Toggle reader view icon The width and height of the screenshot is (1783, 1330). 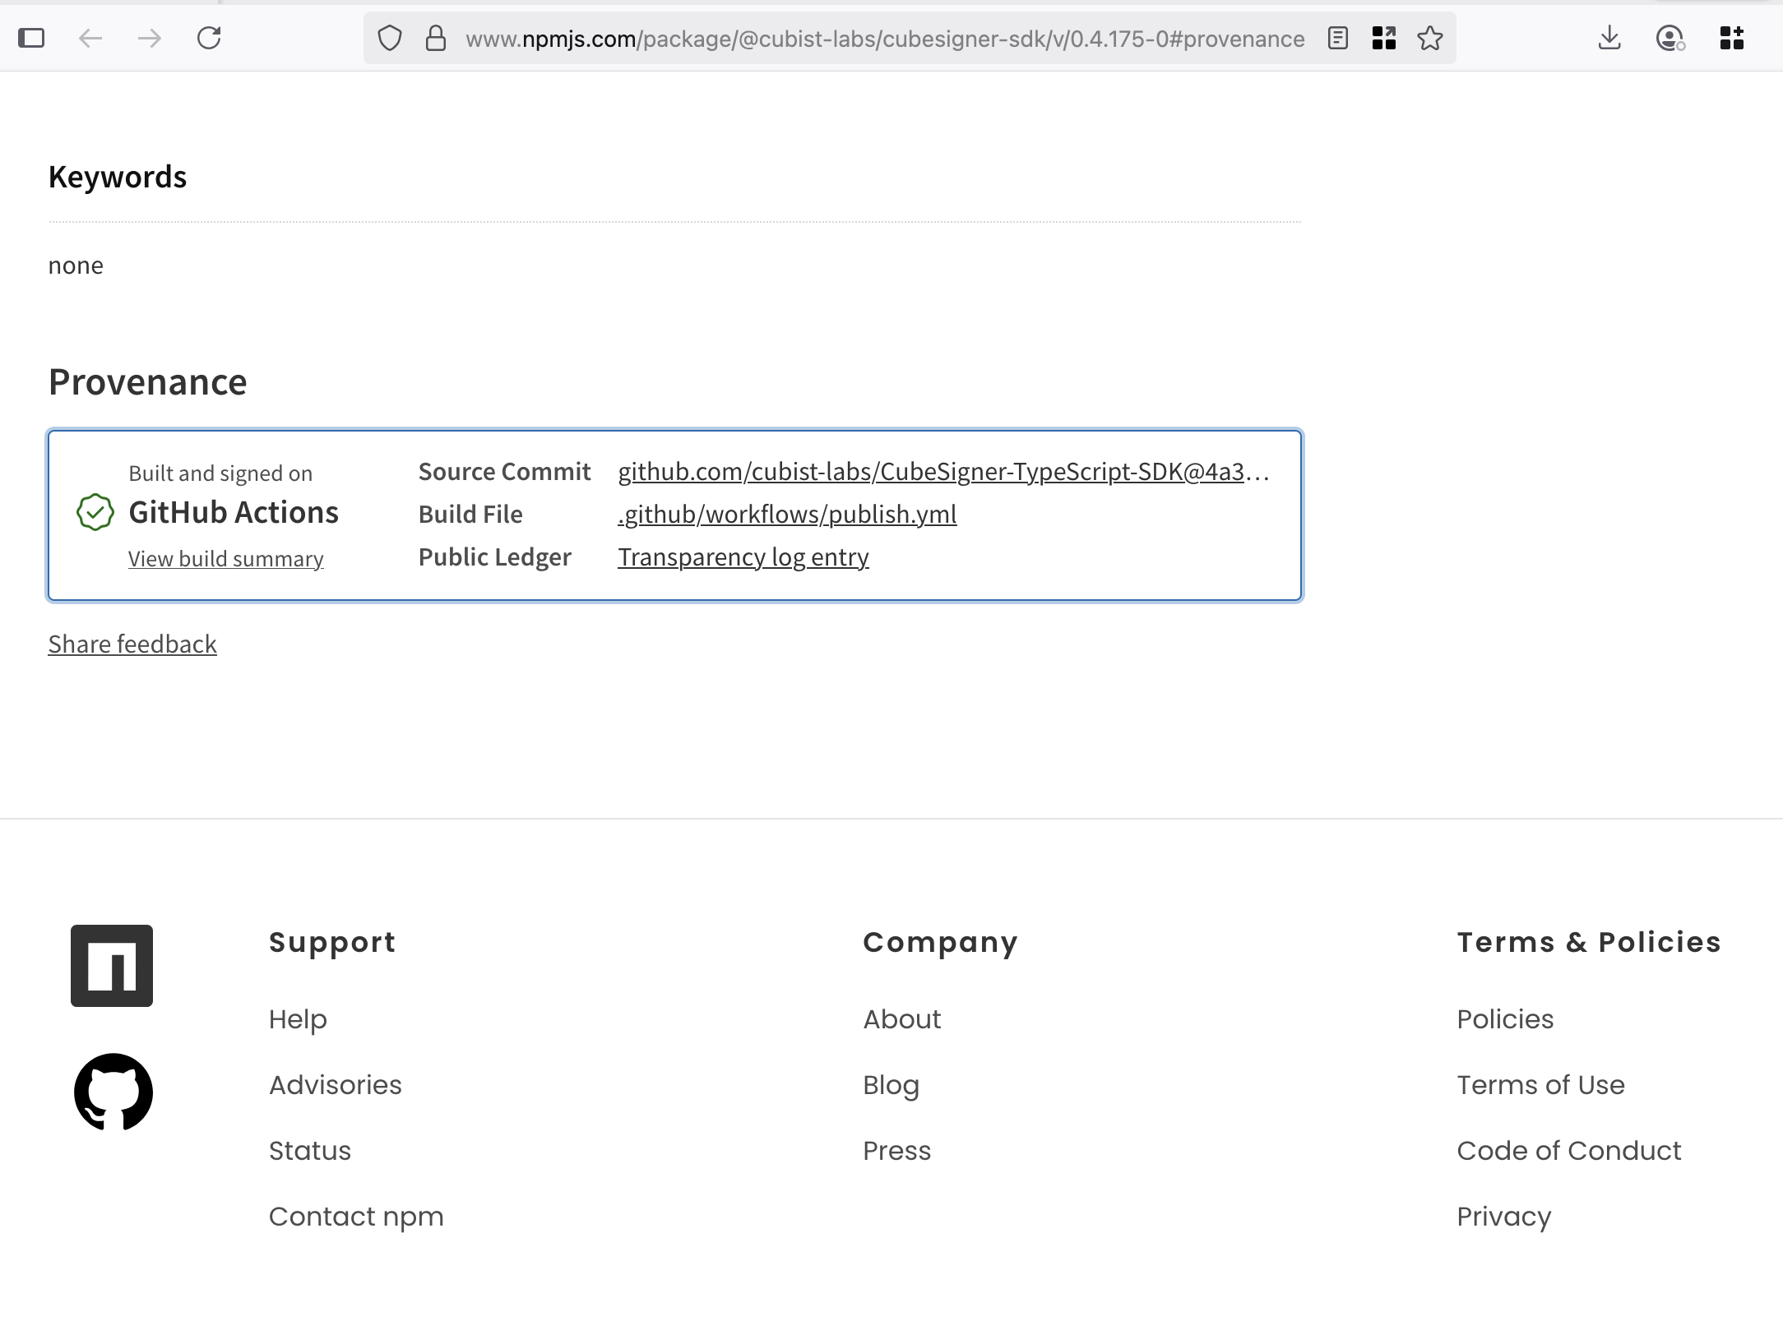point(1338,38)
